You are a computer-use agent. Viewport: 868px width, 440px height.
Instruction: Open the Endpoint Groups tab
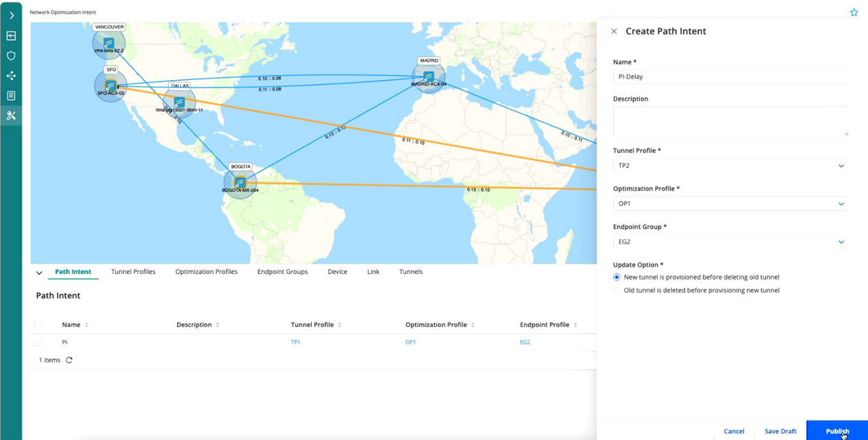point(282,272)
